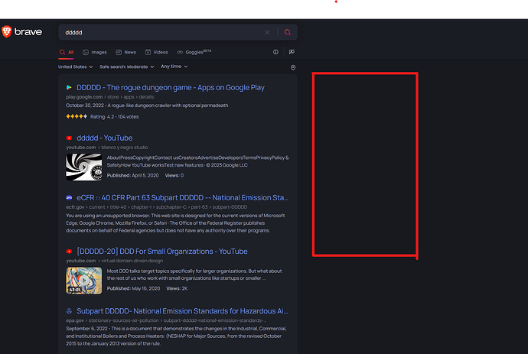Open the ddddd - YouTube result
Screen dimensions: 528x354
[104, 138]
